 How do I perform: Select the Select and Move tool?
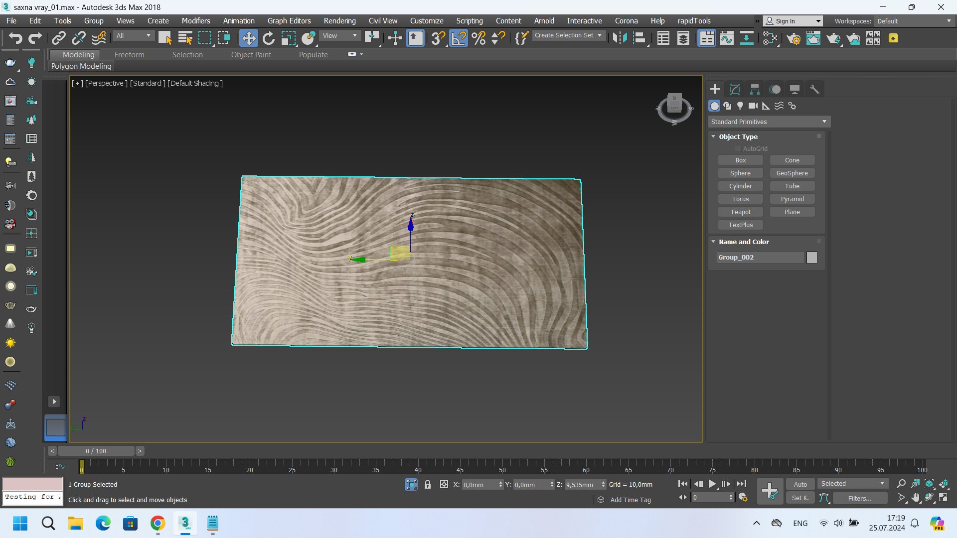click(x=248, y=38)
